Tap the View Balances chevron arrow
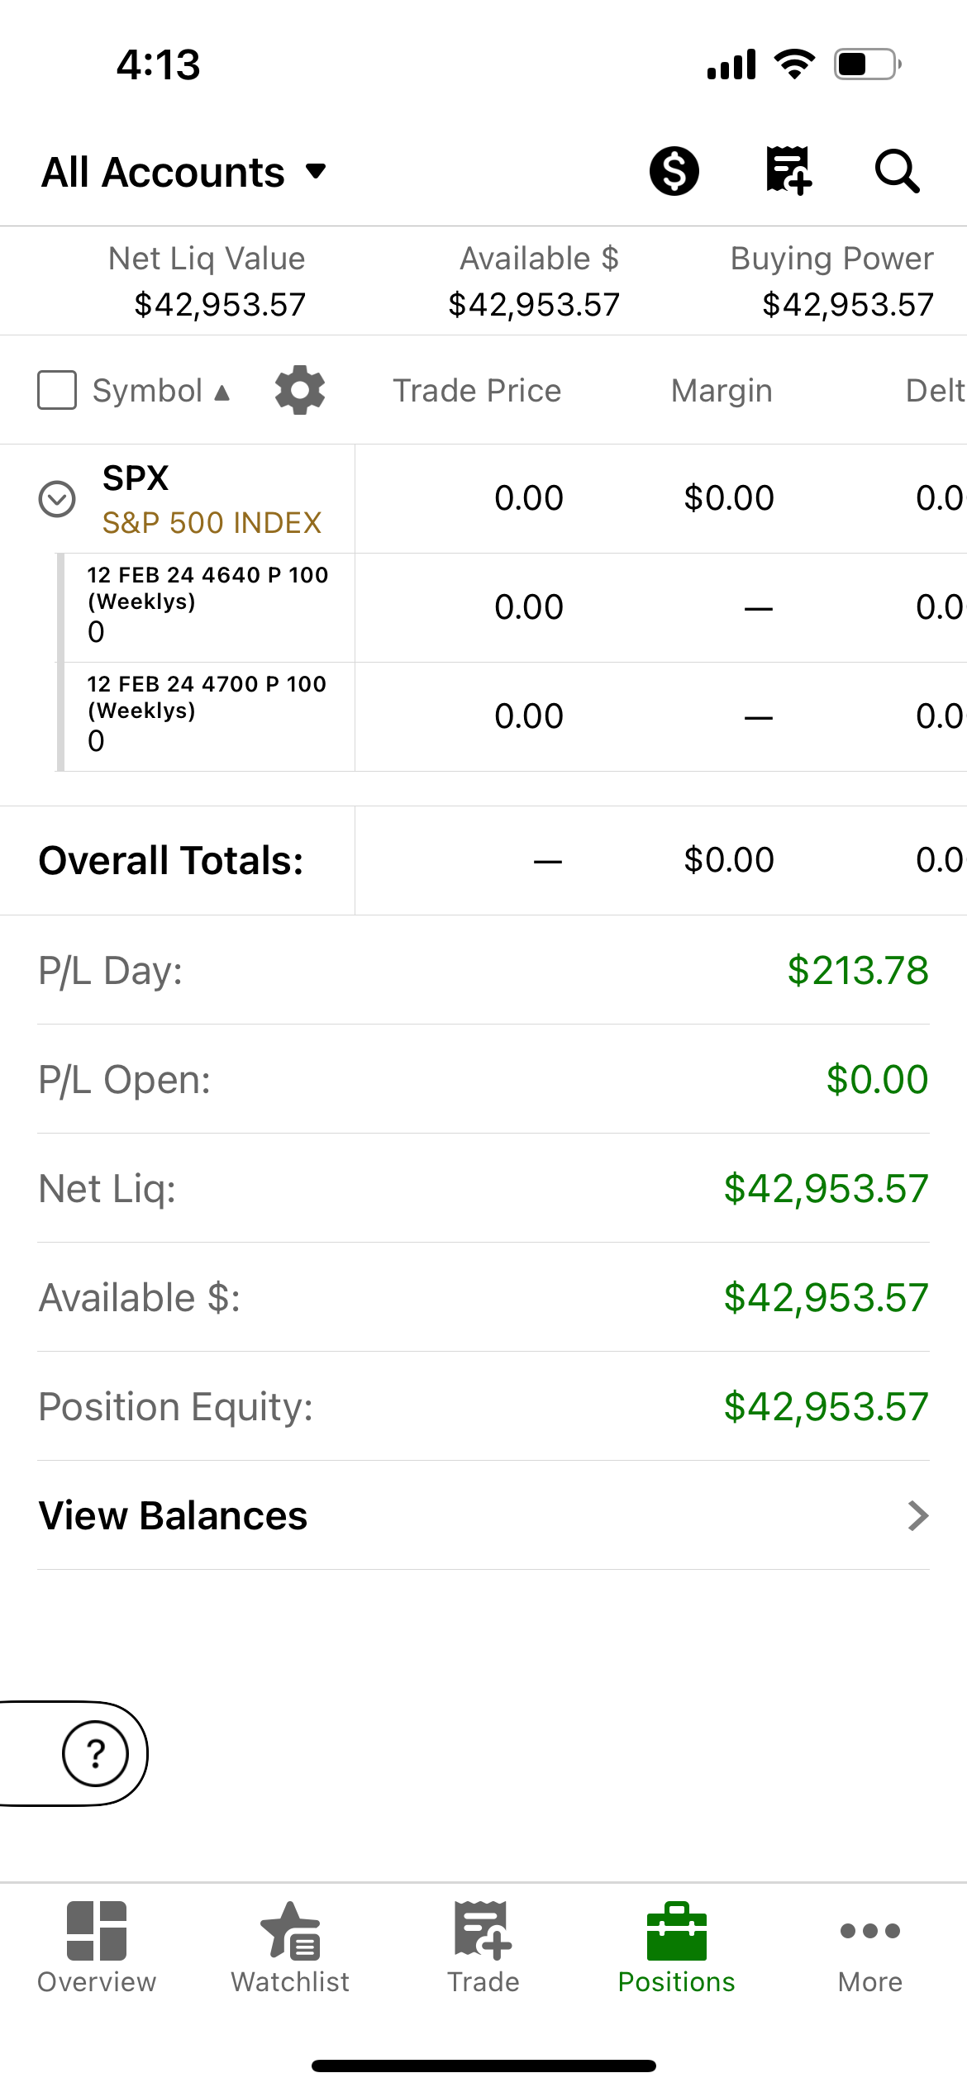Image resolution: width=967 pixels, height=2092 pixels. click(x=918, y=1516)
